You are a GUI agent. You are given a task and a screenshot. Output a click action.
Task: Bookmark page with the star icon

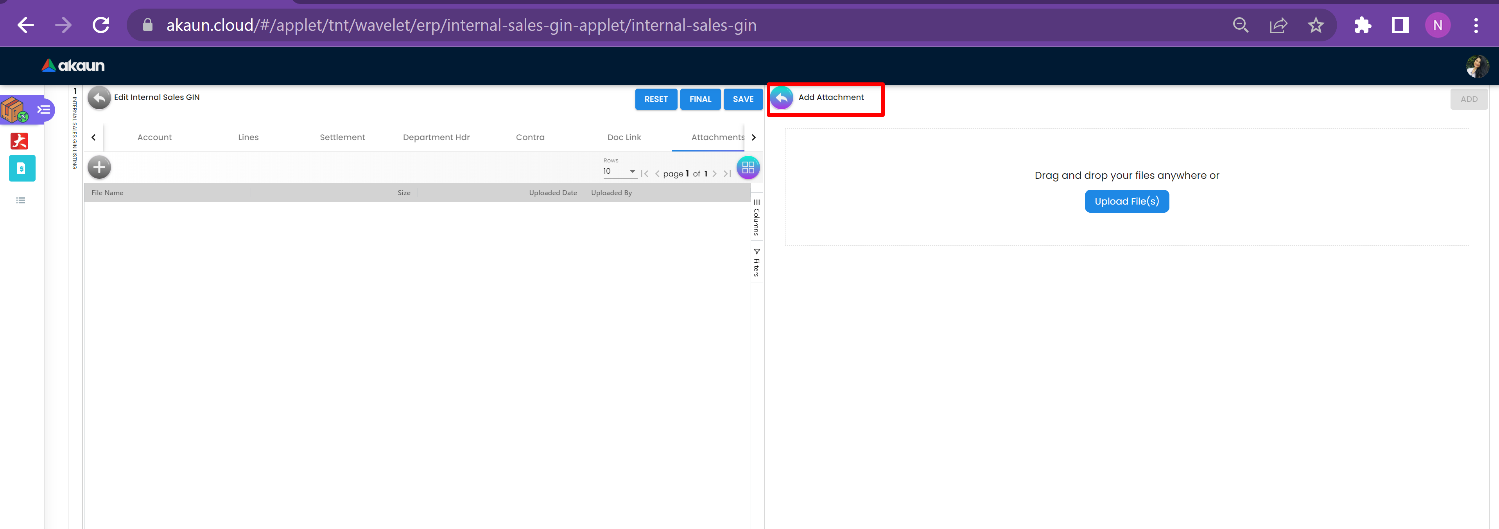coord(1315,25)
